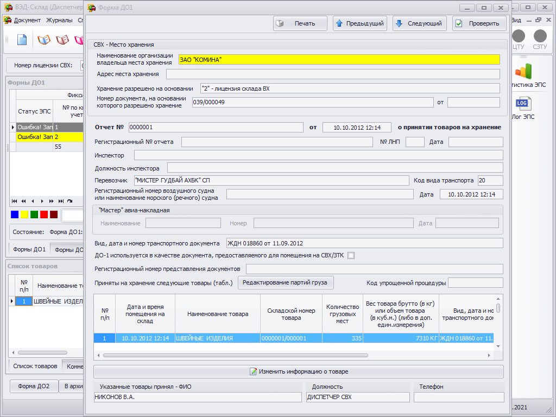Select the blue color swatch
556x417 pixels.
[15, 214]
